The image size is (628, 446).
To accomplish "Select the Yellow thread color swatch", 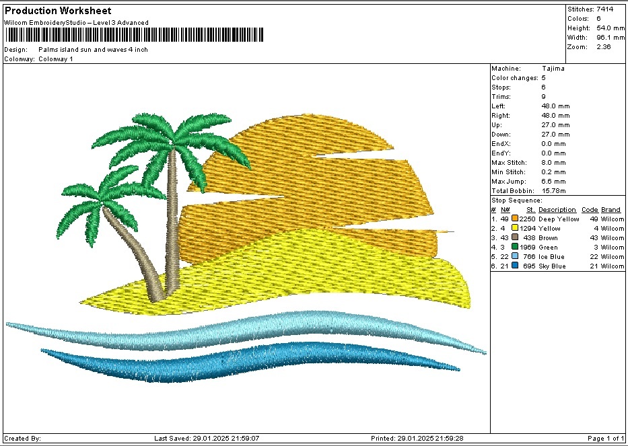I will click(x=515, y=228).
